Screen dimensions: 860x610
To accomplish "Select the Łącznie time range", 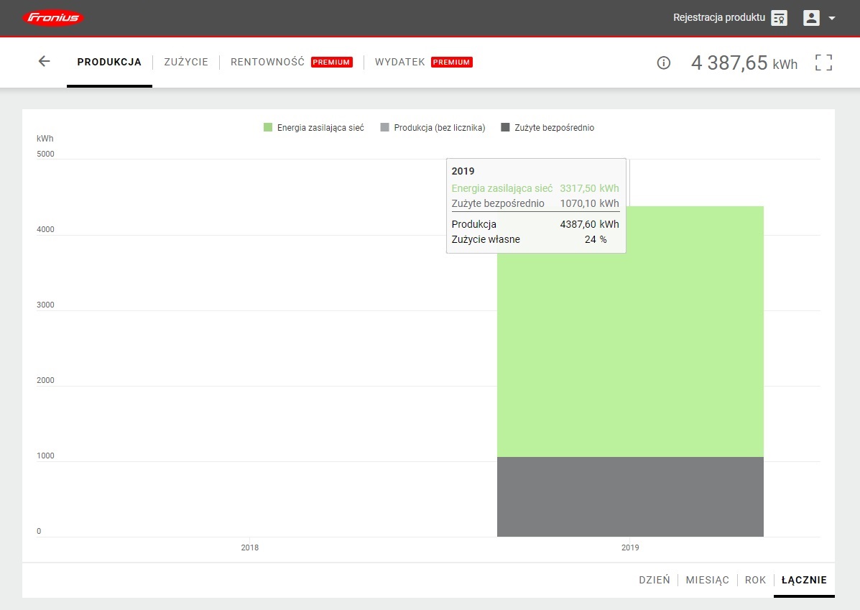I will click(804, 580).
